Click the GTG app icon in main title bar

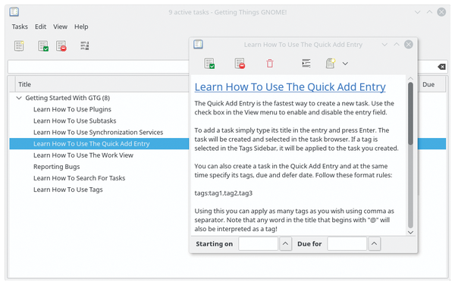14,12
